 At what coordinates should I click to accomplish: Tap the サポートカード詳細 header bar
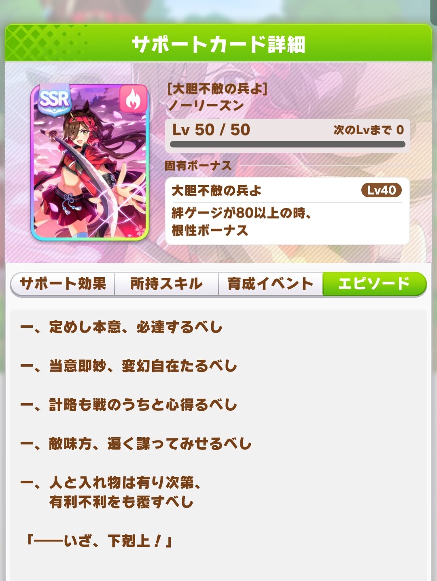218,43
